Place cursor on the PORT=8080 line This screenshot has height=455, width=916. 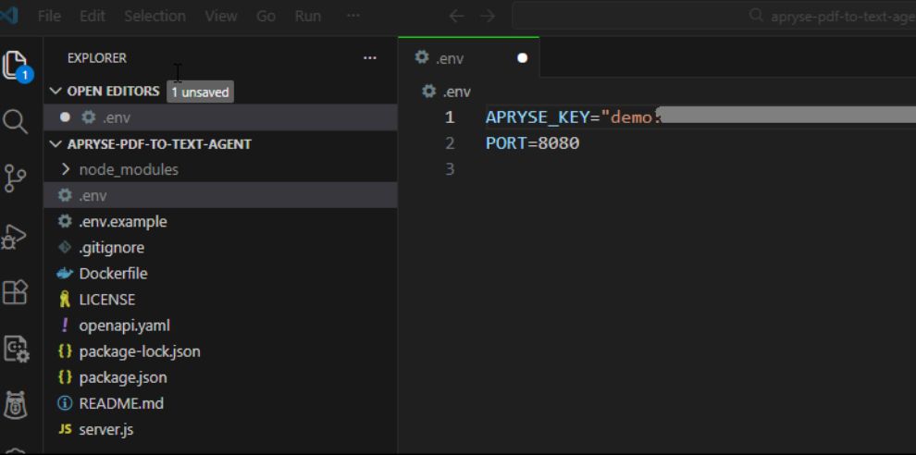tap(532, 143)
